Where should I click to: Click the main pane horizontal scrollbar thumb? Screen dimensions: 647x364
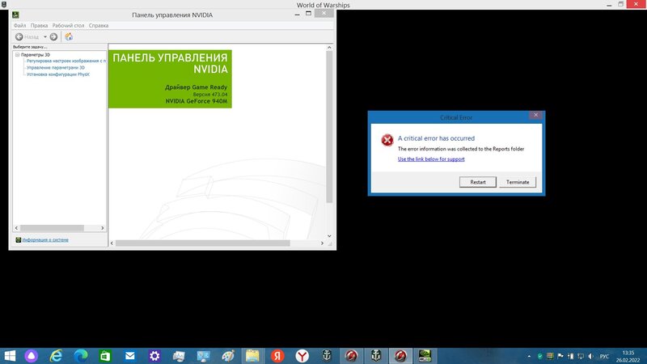[x=203, y=243]
